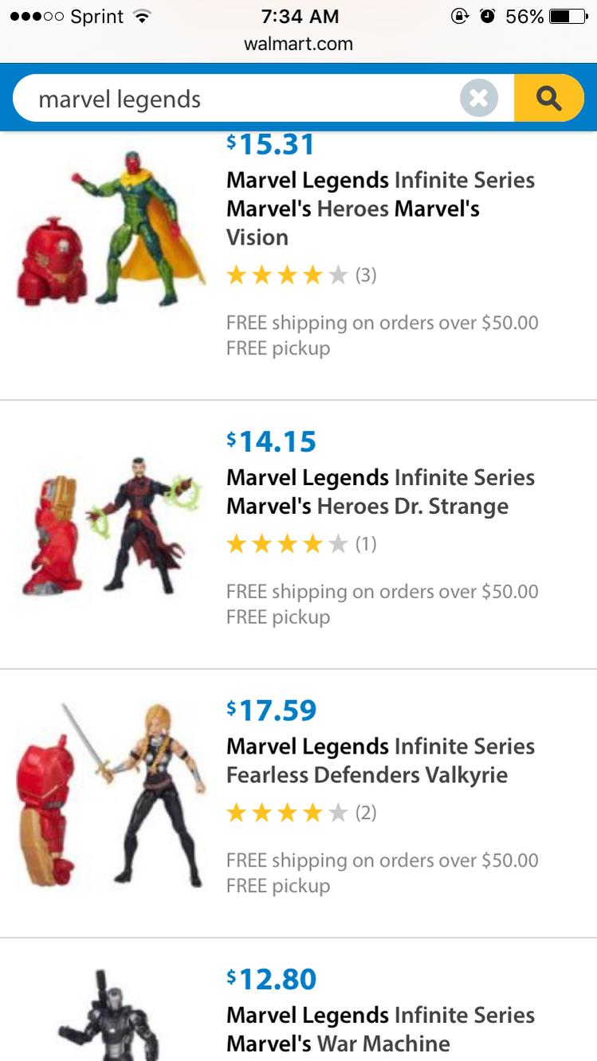Tap the $15.31 price

(271, 144)
